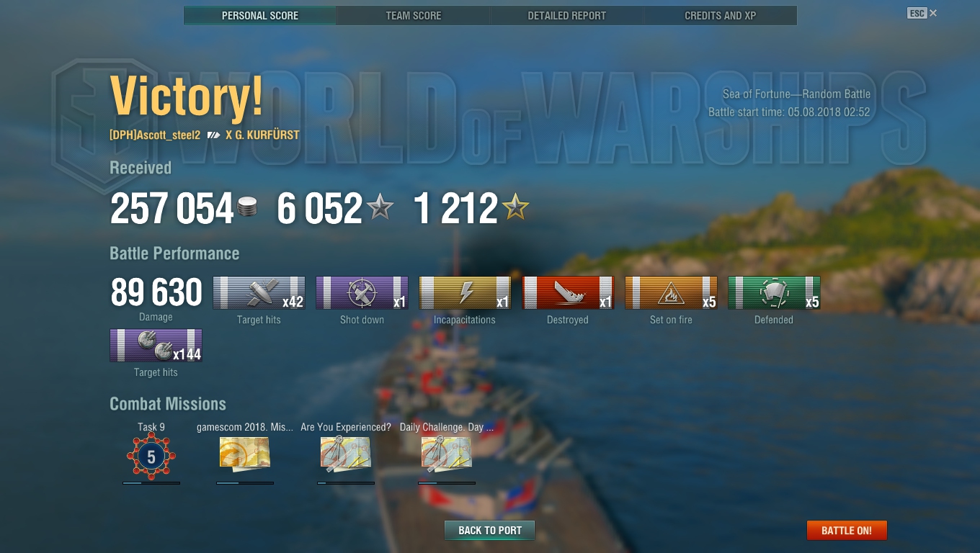Click the red Battle On! button
Screen dimensions: 980x553
tap(847, 531)
